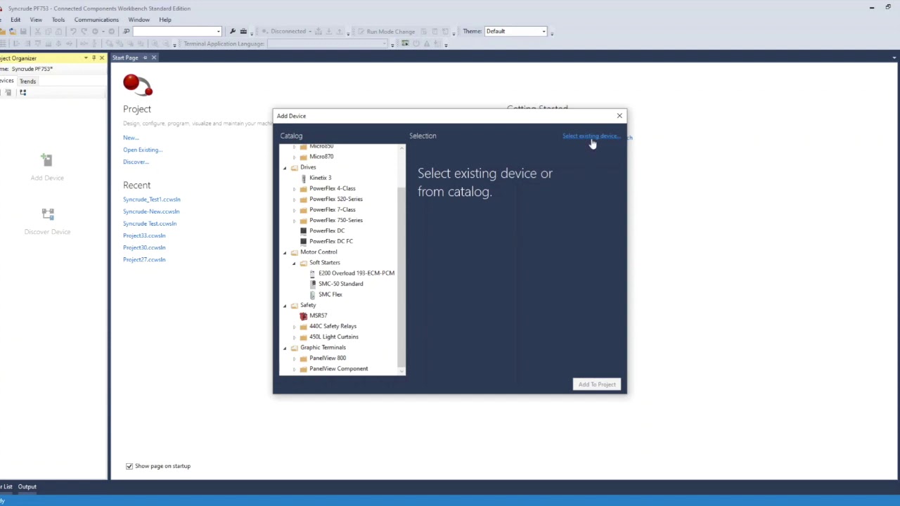The width and height of the screenshot is (900, 506).
Task: Open the Project Organizer window position dropdown arrow
Action: 86,58
